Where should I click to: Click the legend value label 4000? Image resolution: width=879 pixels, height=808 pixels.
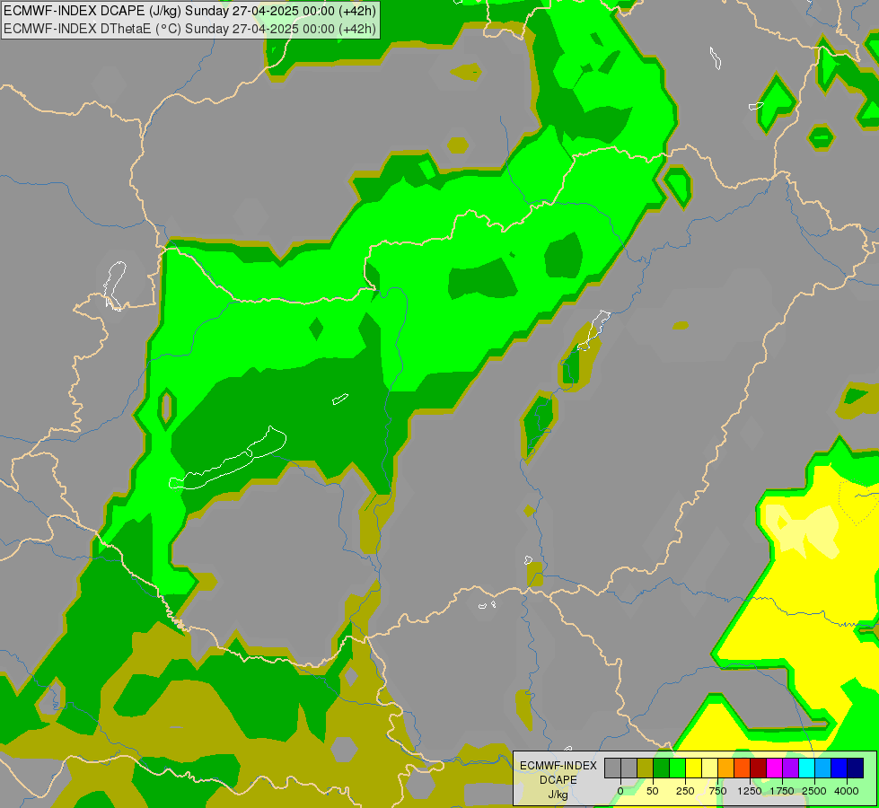coord(847,791)
